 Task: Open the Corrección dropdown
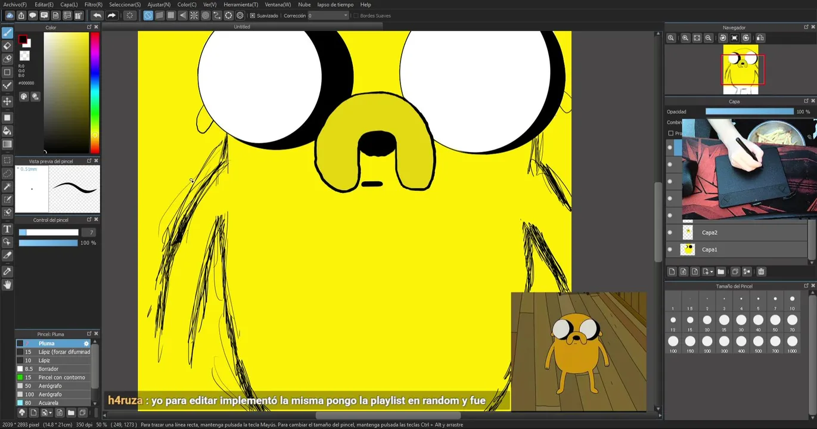pos(328,15)
